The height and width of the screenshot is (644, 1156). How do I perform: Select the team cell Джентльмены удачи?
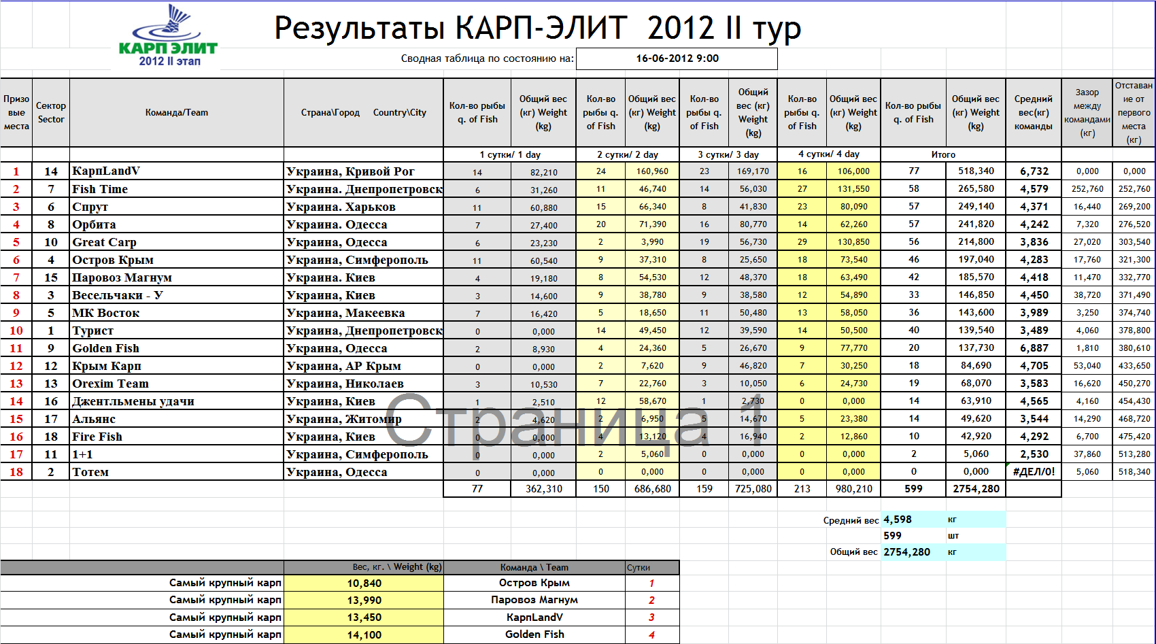tap(177, 401)
